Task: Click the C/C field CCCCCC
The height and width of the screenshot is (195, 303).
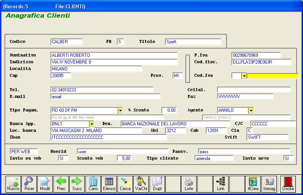Action: [x=273, y=124]
